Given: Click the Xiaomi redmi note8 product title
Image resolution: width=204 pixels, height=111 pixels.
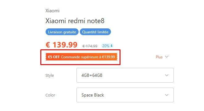Looking at the screenshot, I should (75, 21).
